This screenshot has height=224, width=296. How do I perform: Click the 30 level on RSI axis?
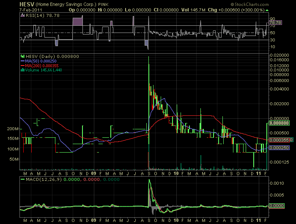click(273, 40)
